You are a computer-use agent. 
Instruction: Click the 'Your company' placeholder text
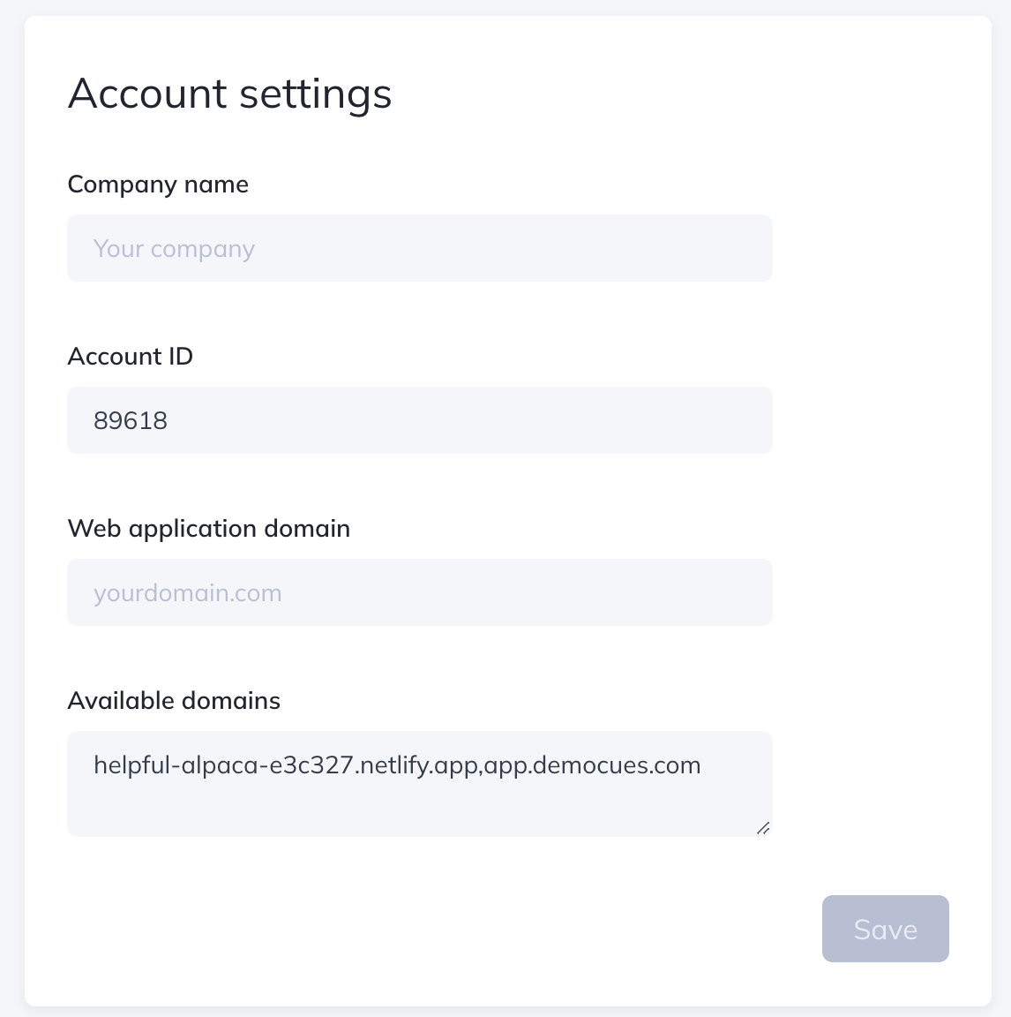174,249
